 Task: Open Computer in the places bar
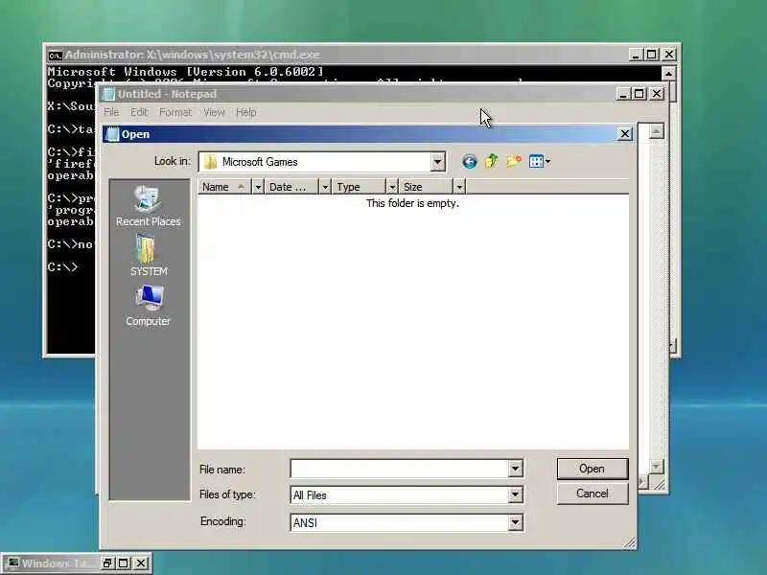click(x=149, y=306)
